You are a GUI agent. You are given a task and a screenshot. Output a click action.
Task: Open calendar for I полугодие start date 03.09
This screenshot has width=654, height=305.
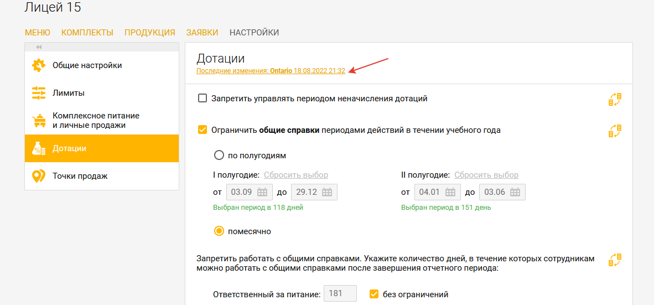coord(262,192)
